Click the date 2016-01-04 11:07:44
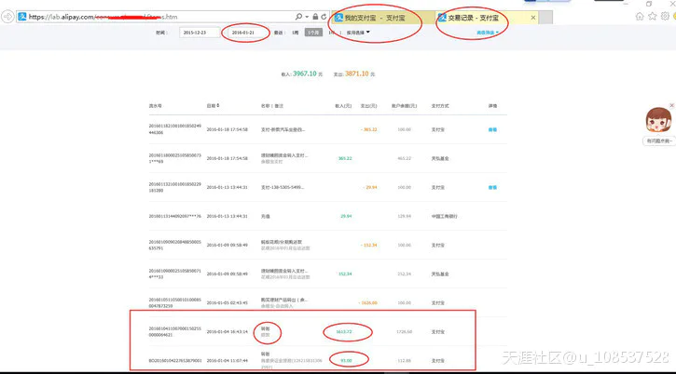 pyautogui.click(x=228, y=361)
